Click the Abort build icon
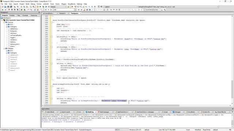 (x=49, y=7)
